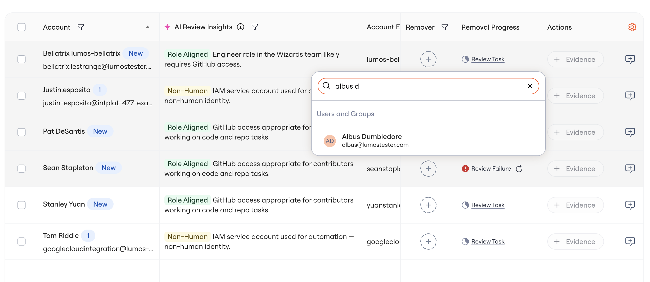Screen dimensions: 650x282
Task: Click the Account column filter icon
Action: 81,27
